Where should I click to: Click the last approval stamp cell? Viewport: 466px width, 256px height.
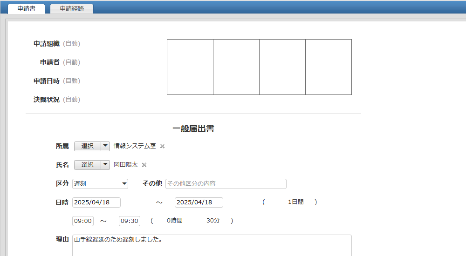(328, 73)
